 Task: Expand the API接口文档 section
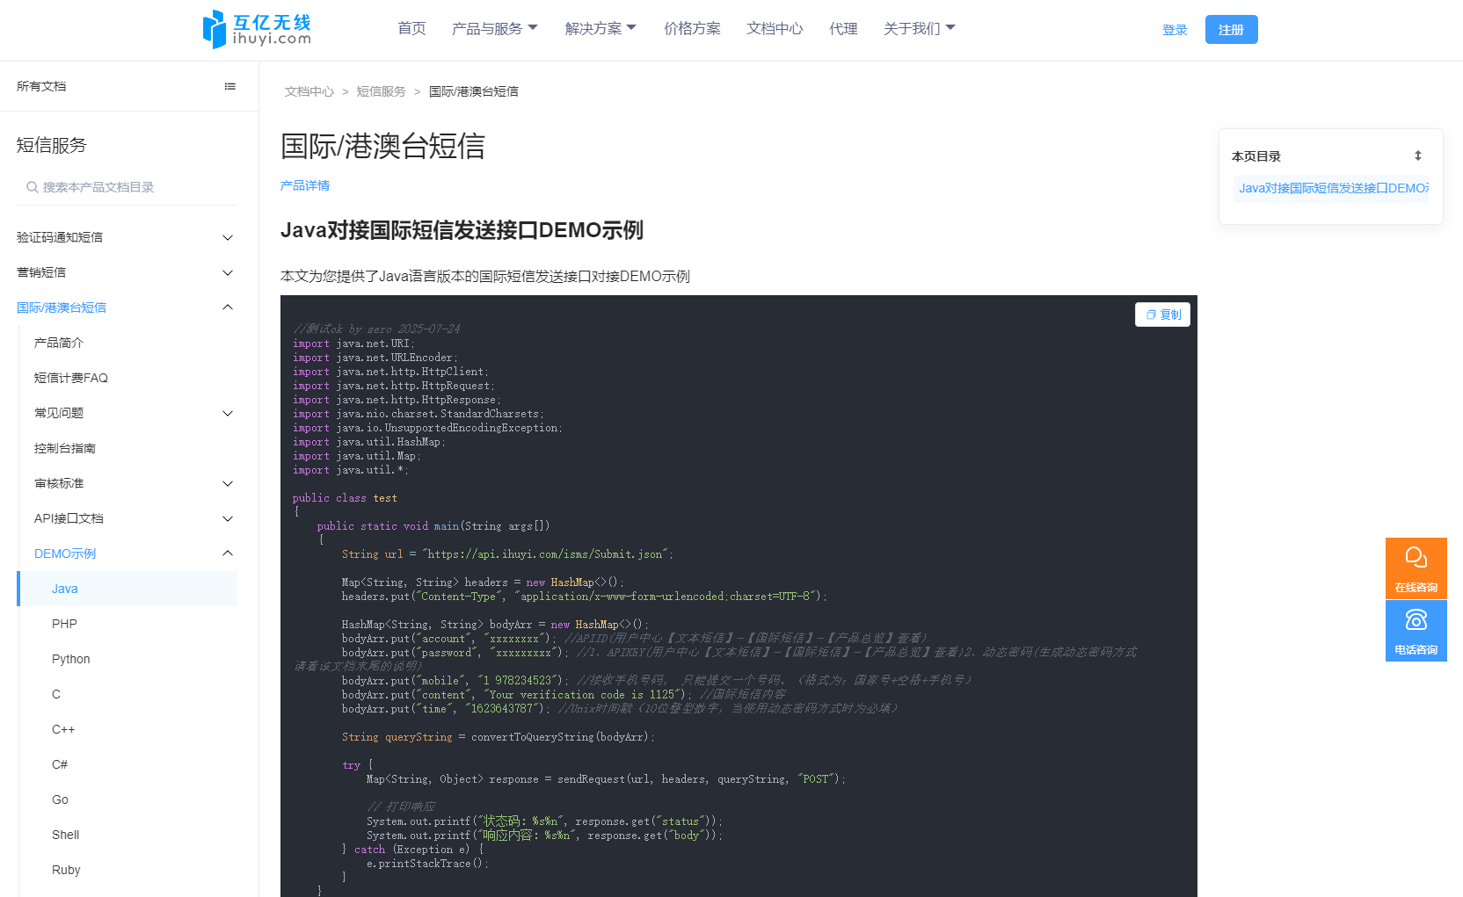click(228, 518)
